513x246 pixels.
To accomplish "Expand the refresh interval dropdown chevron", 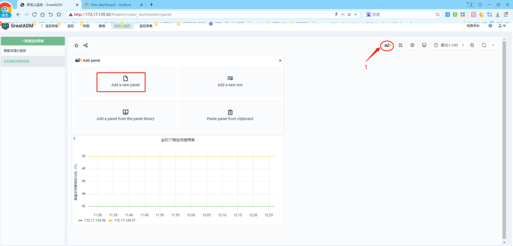I will pos(493,46).
